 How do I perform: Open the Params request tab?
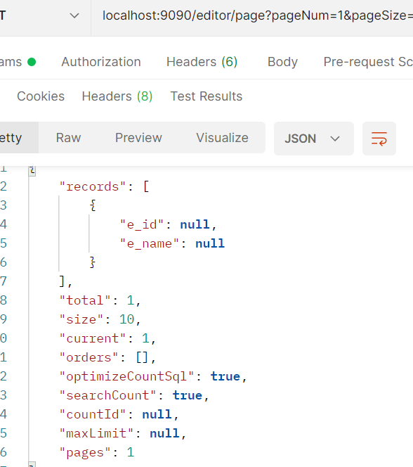click(18, 62)
